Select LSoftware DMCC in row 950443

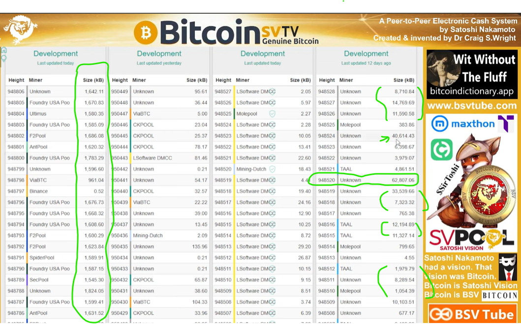153,158
